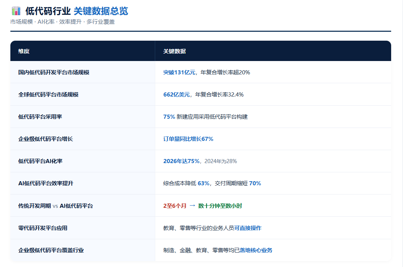Click the title text 低代码行业
Screen dimensions: 403x267
coord(48,11)
